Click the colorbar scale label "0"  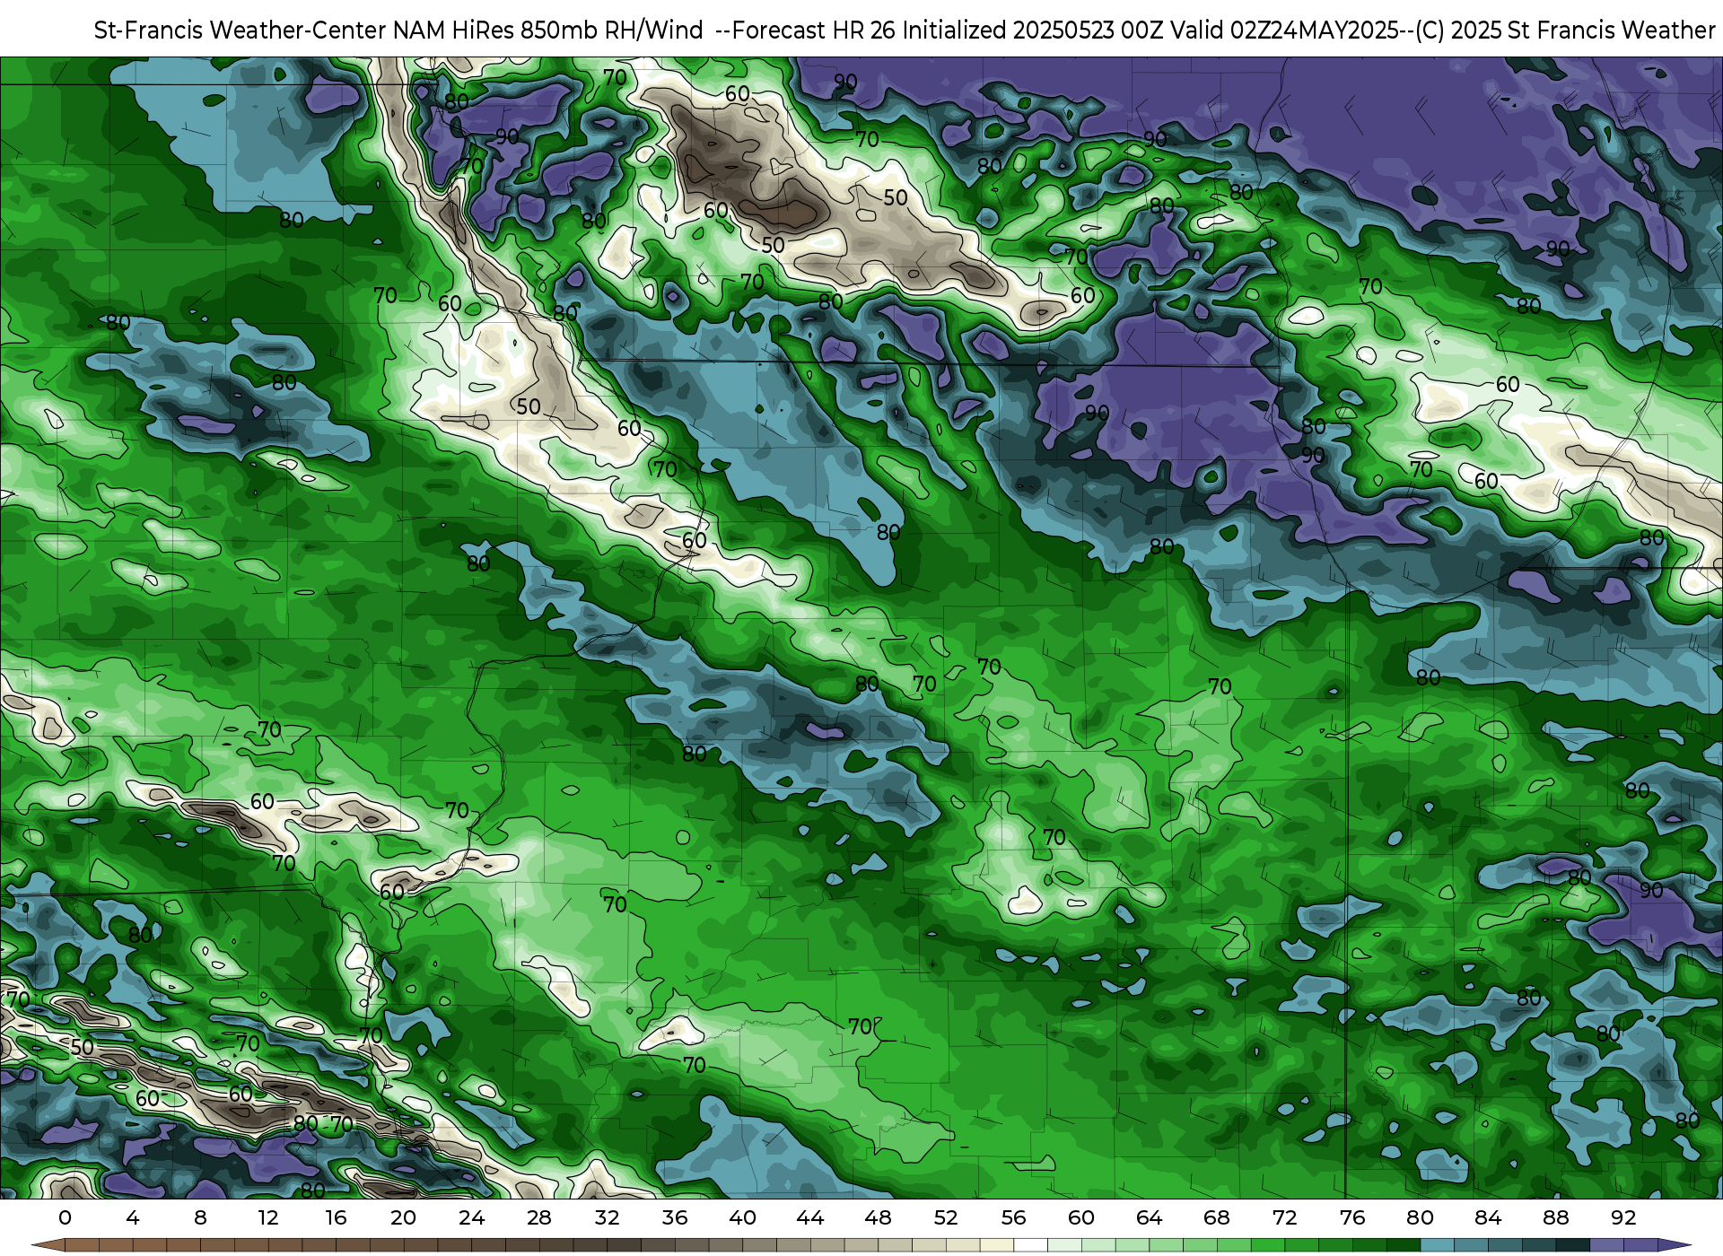[x=65, y=1217]
